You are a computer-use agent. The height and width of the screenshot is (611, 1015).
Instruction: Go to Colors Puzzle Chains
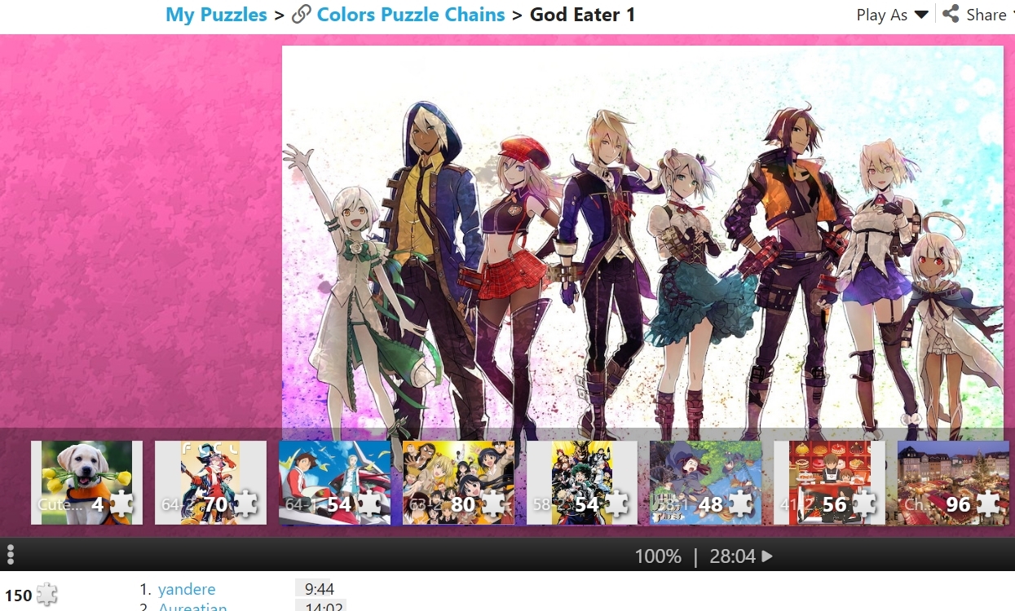[411, 15]
